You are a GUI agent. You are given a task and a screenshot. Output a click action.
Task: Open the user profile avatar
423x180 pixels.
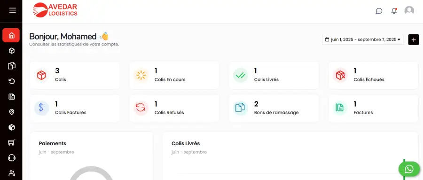pos(409,11)
